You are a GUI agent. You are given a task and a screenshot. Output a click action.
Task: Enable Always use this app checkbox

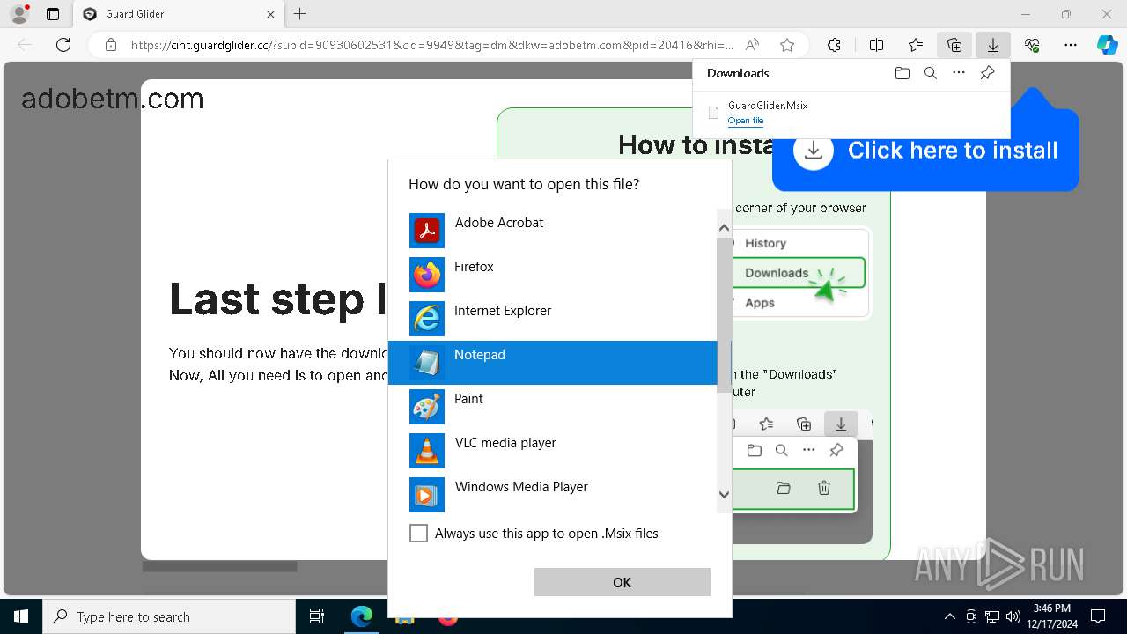(x=418, y=534)
